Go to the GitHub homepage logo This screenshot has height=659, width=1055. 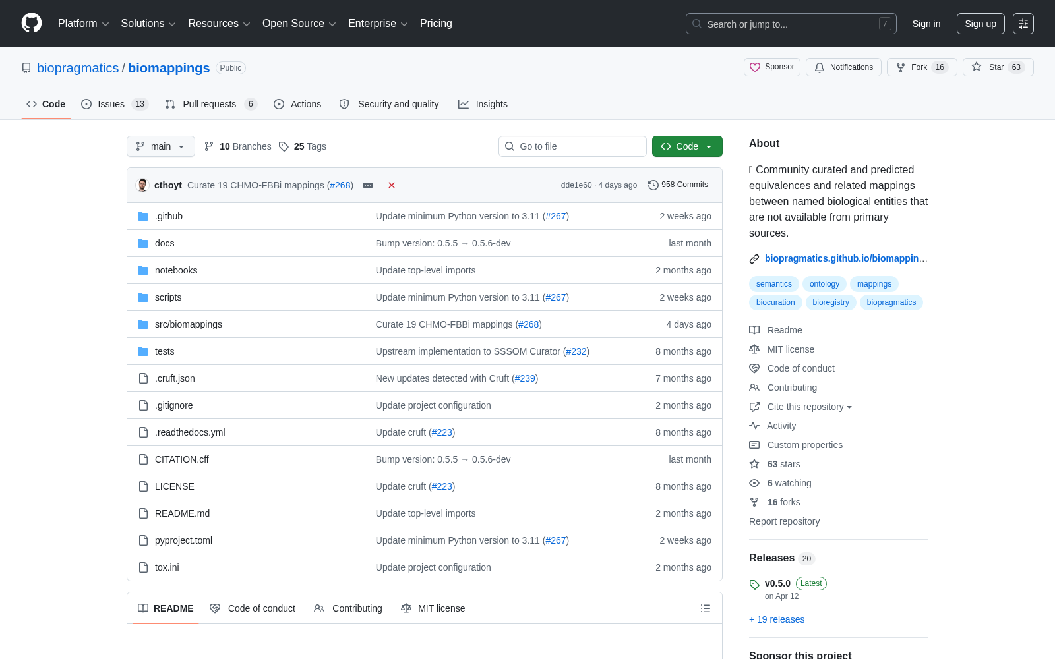pos(32,24)
